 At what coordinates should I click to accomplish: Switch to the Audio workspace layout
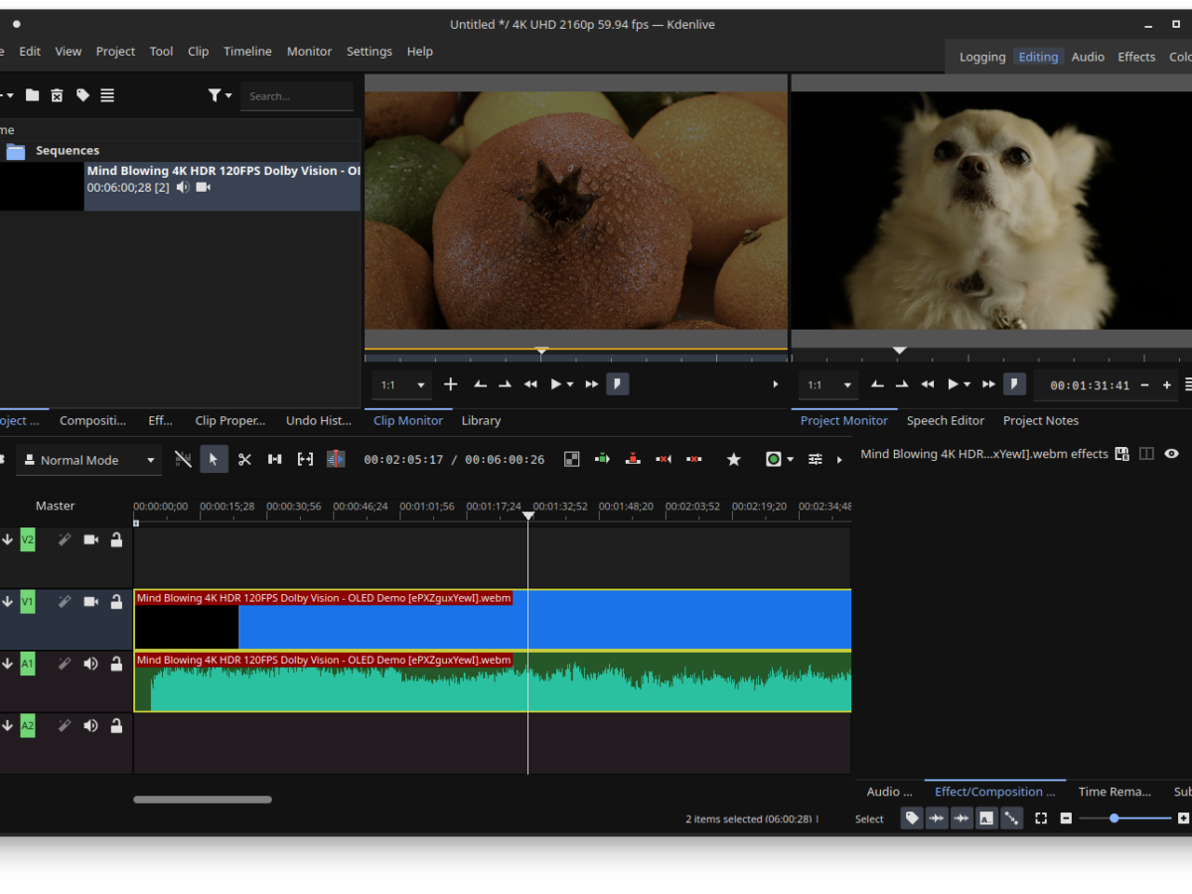tap(1087, 57)
